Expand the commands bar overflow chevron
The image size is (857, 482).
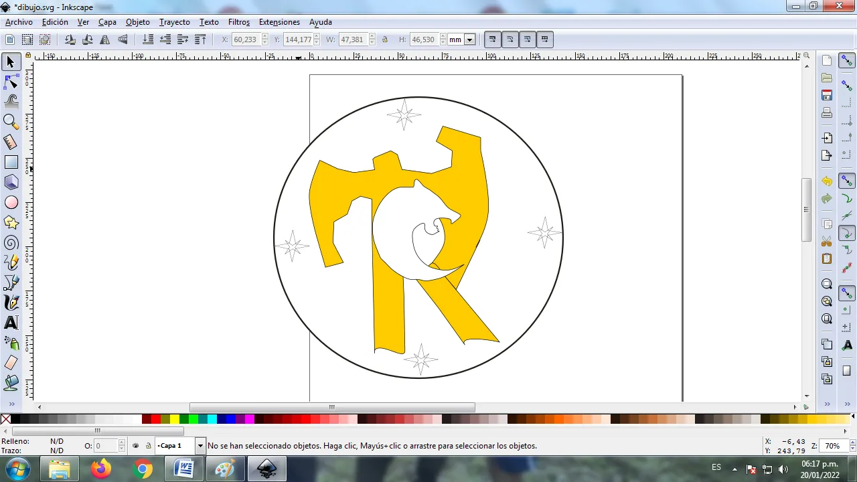[827, 404]
